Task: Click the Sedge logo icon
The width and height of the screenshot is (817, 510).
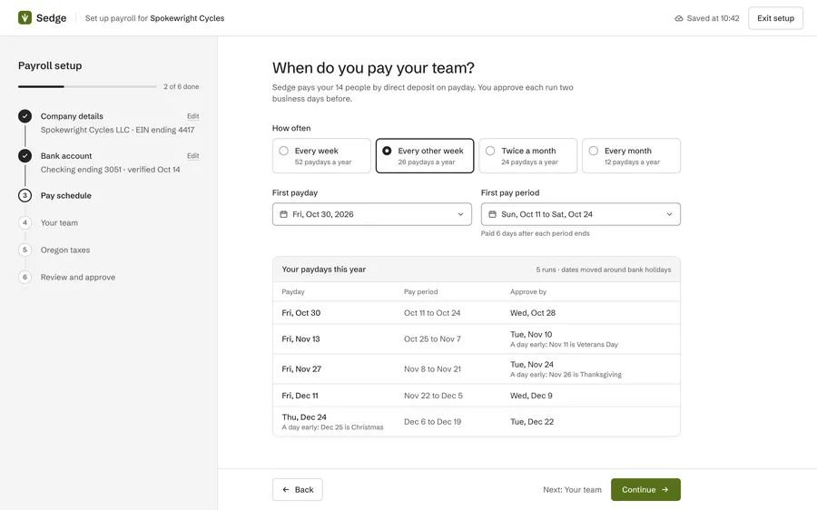Action: pyautogui.click(x=25, y=18)
